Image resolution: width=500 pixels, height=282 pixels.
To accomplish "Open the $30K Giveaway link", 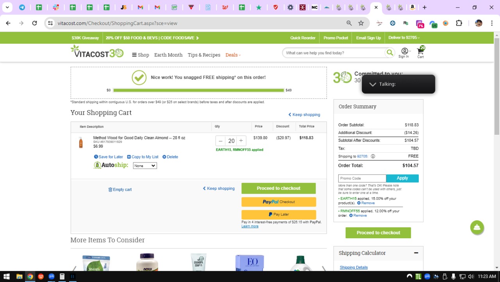I will click(x=85, y=38).
